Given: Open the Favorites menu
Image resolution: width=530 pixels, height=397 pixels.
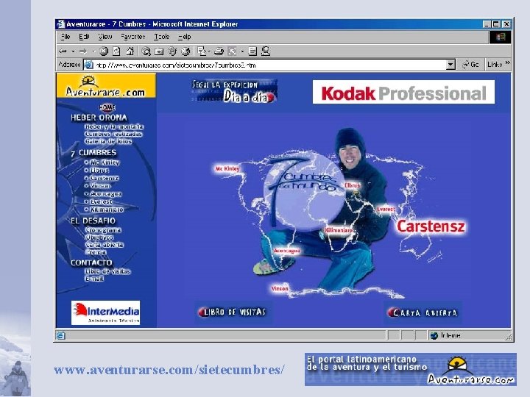Looking at the screenshot, I should 133,37.
